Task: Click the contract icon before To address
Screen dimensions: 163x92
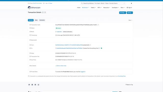Action: tap(56, 48)
